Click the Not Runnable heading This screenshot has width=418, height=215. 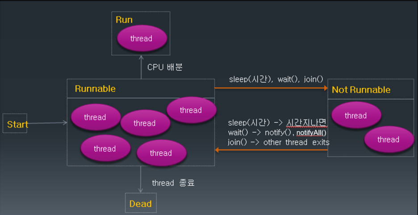click(x=361, y=89)
